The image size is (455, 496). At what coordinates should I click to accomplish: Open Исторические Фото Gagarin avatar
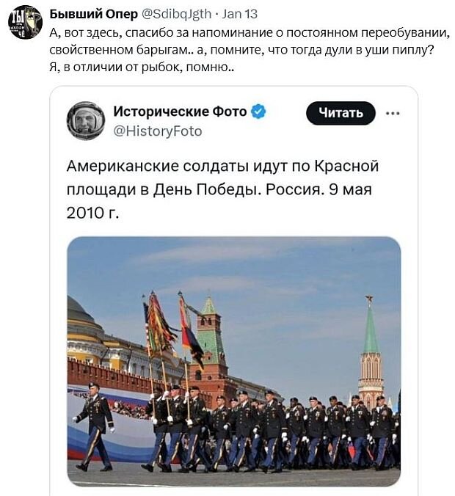tap(86, 121)
